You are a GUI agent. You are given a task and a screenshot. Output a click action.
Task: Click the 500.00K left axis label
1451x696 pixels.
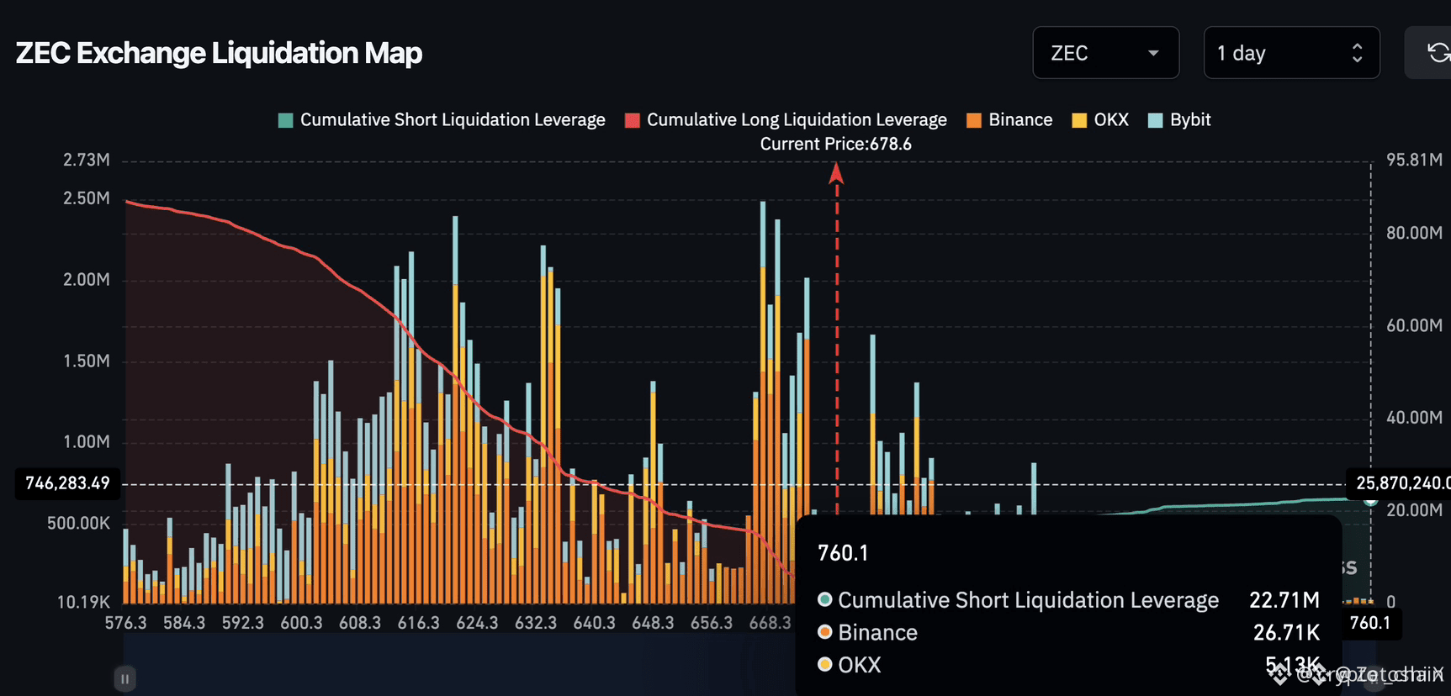pyautogui.click(x=79, y=524)
